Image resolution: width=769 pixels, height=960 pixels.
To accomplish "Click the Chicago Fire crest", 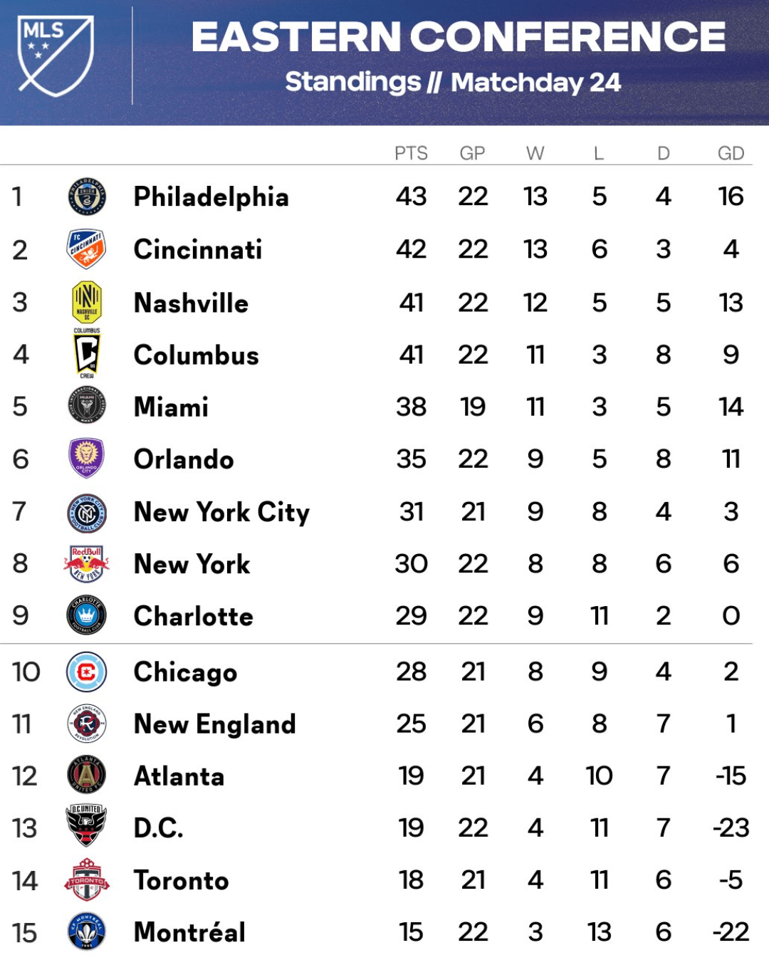I will point(86,672).
